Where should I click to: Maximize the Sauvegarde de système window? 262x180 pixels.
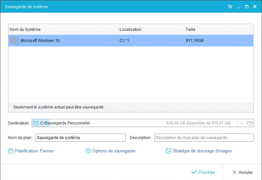[247, 7]
